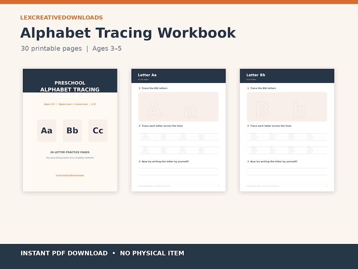Click big lowercase a tracing outline

coord(190,111)
